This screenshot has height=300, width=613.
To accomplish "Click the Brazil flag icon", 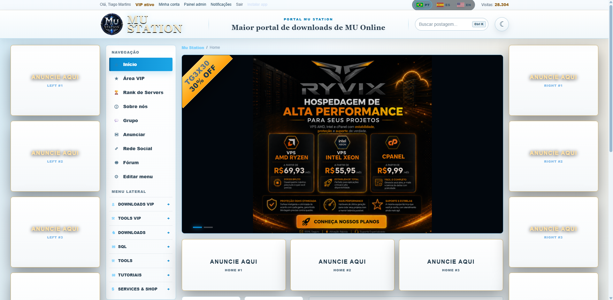I will [x=420, y=5].
